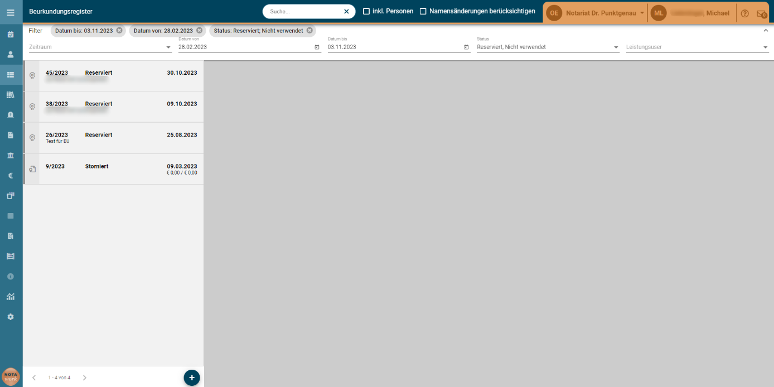Clear the search field with X
The width and height of the screenshot is (774, 387).
346,11
